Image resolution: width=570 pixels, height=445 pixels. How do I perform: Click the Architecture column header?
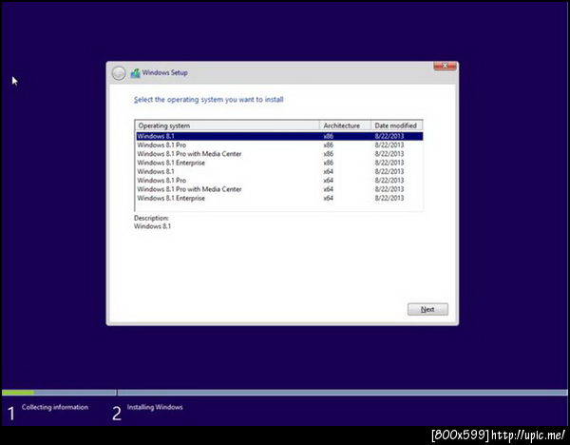(345, 126)
